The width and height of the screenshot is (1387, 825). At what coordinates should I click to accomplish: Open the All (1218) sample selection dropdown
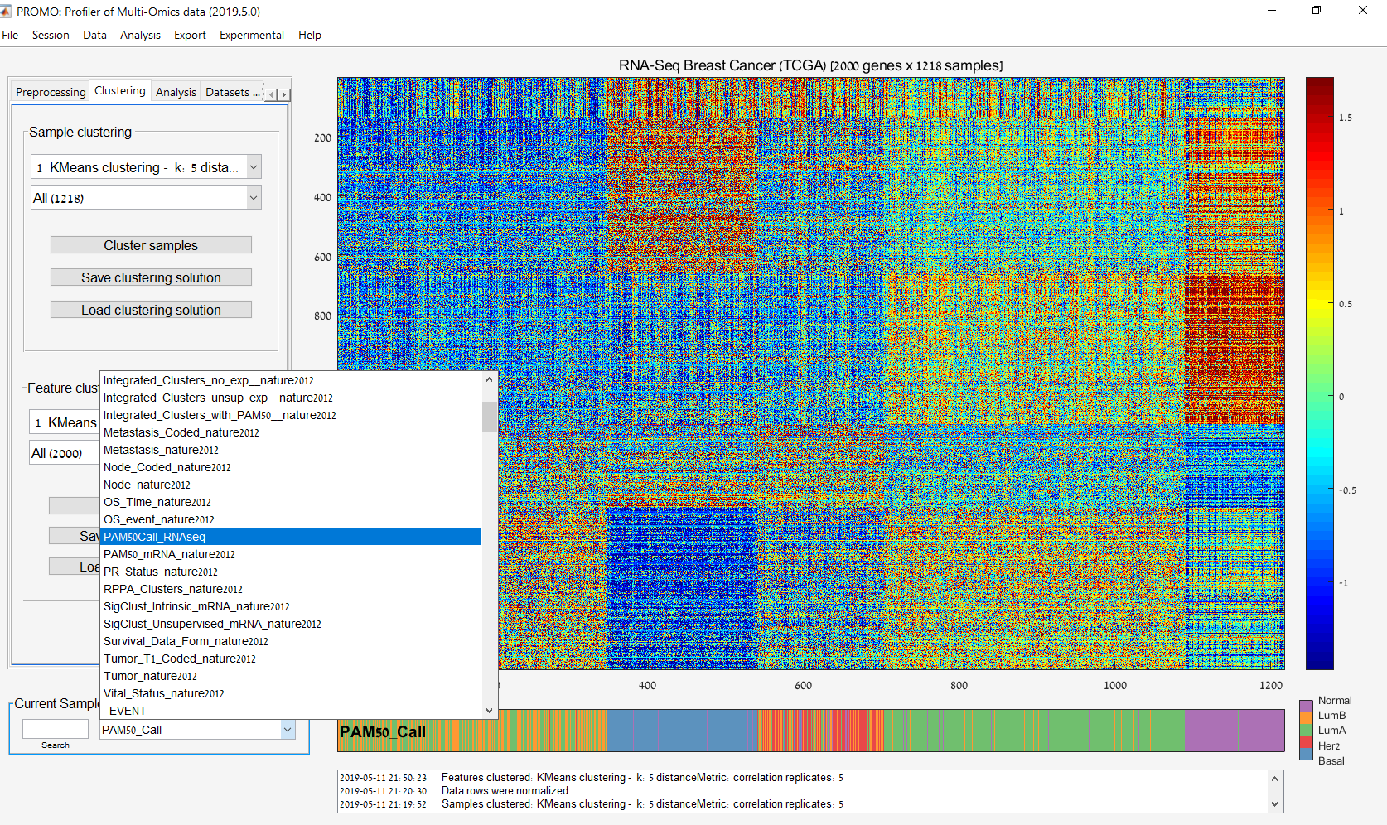click(x=253, y=197)
